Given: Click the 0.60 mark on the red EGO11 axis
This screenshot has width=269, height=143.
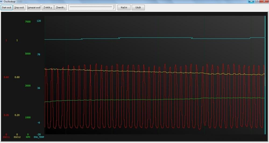Looking at the screenshot, I should point(6,77).
